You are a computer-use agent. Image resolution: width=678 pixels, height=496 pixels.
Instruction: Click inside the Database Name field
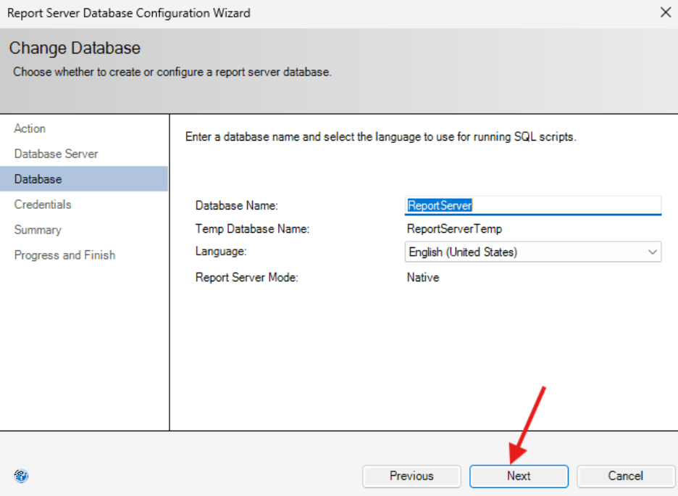point(532,205)
